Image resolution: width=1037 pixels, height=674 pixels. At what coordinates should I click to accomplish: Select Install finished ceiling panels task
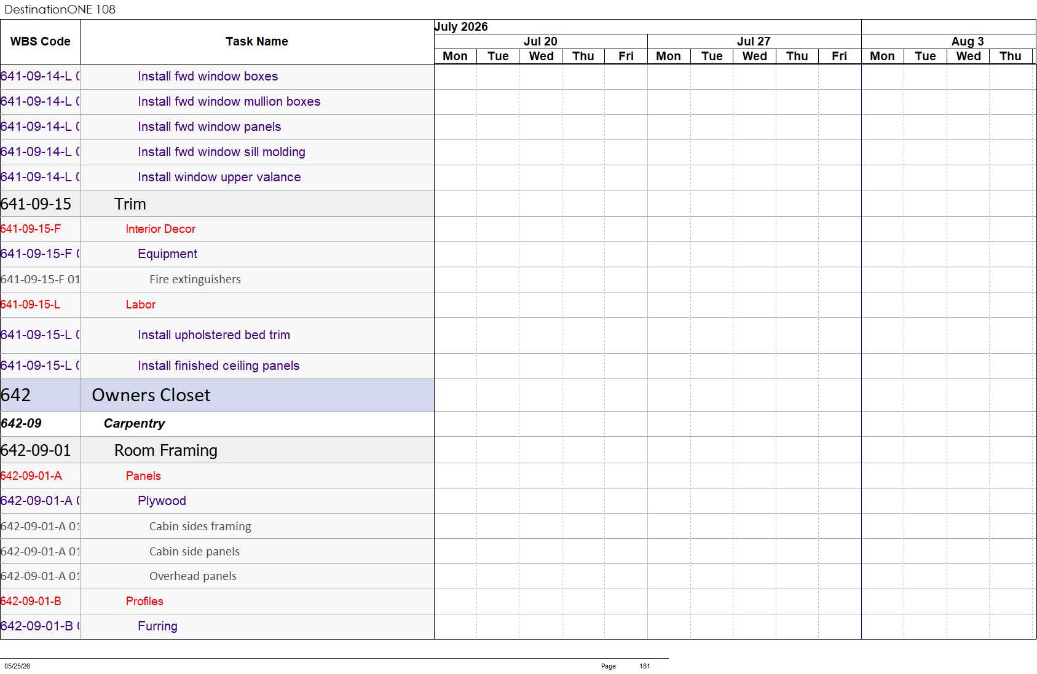217,366
